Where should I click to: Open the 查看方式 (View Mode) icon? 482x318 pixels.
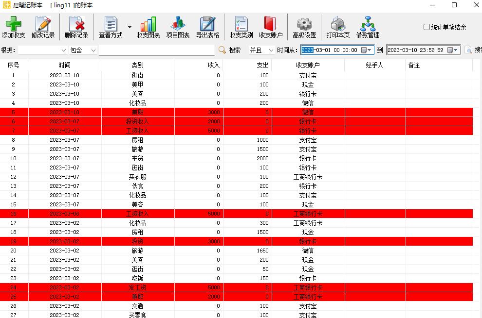(111, 27)
